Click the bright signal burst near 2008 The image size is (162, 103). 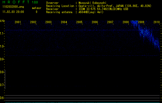pos(134,24)
